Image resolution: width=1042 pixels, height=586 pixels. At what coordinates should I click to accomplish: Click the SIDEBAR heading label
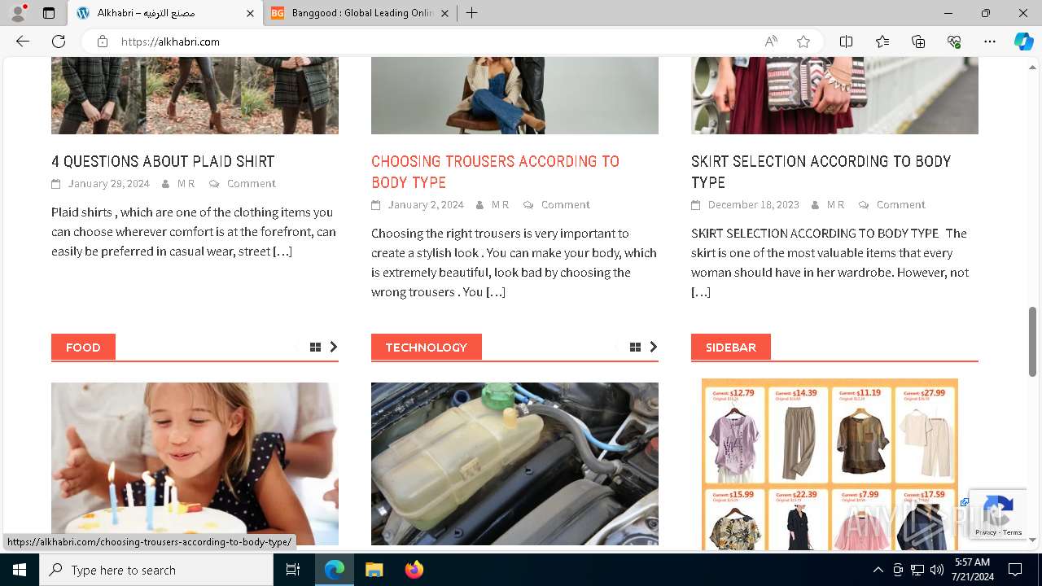(730, 347)
